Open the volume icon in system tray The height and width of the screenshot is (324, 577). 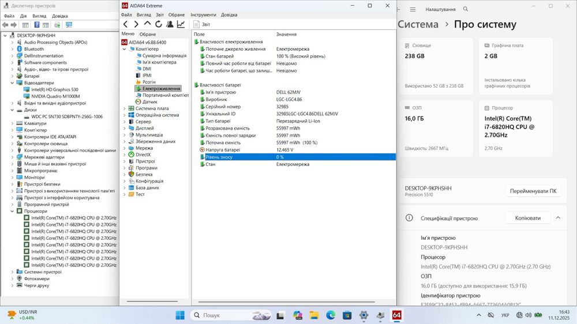(x=529, y=315)
